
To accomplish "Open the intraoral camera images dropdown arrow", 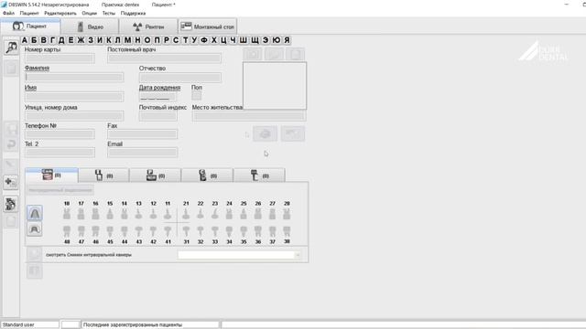I will coord(298,255).
